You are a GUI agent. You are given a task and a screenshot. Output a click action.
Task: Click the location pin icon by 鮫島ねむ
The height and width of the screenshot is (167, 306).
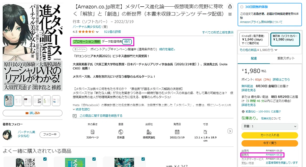click(x=243, y=112)
